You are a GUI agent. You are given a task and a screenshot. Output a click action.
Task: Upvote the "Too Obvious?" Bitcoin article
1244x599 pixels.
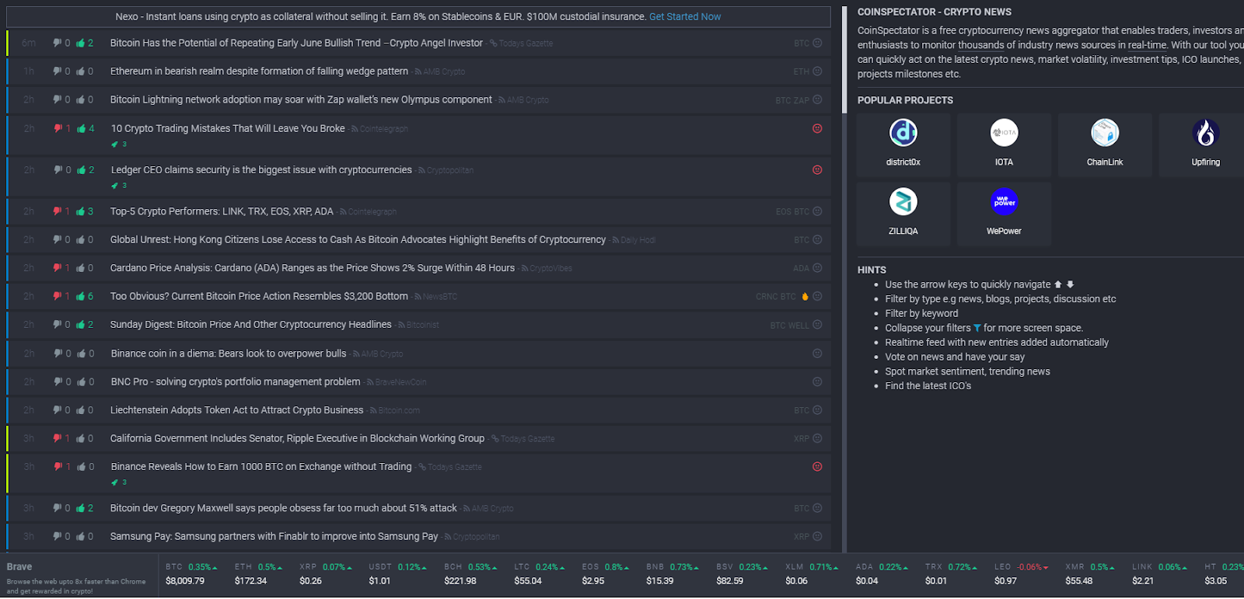coord(81,297)
